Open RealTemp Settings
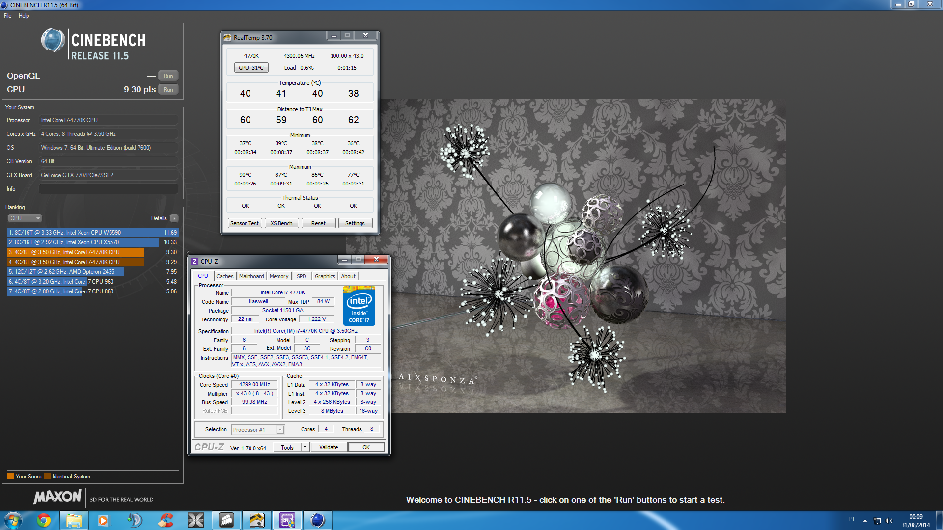The height and width of the screenshot is (530, 943). point(355,223)
